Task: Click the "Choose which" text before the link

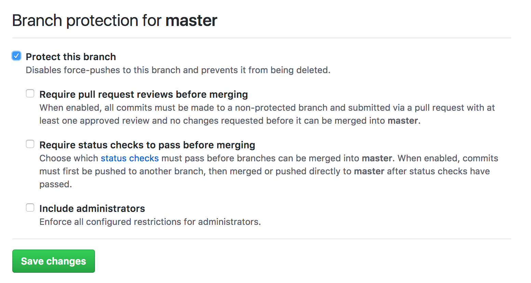Action: tap(69, 158)
